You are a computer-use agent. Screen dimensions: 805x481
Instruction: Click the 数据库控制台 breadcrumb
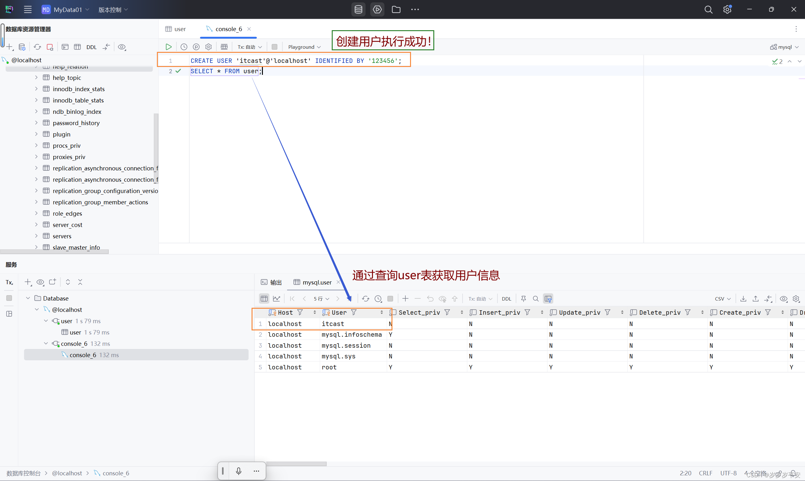24,473
